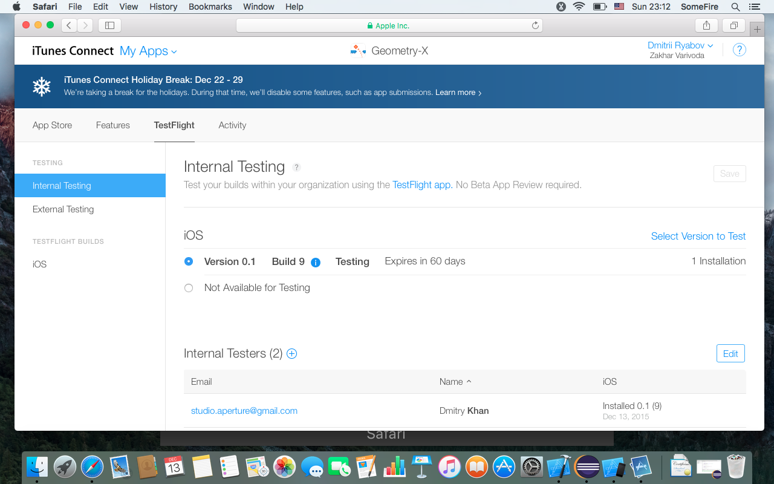Show all tabs in Safari
Image resolution: width=774 pixels, height=484 pixels.
[734, 25]
